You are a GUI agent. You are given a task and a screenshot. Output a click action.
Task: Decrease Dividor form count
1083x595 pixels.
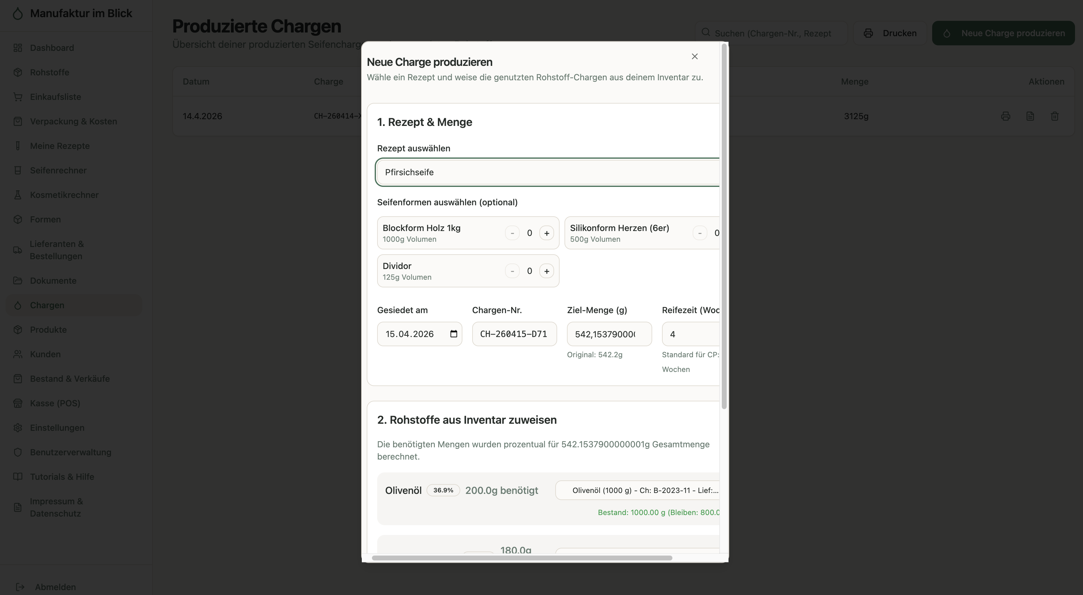tap(512, 271)
